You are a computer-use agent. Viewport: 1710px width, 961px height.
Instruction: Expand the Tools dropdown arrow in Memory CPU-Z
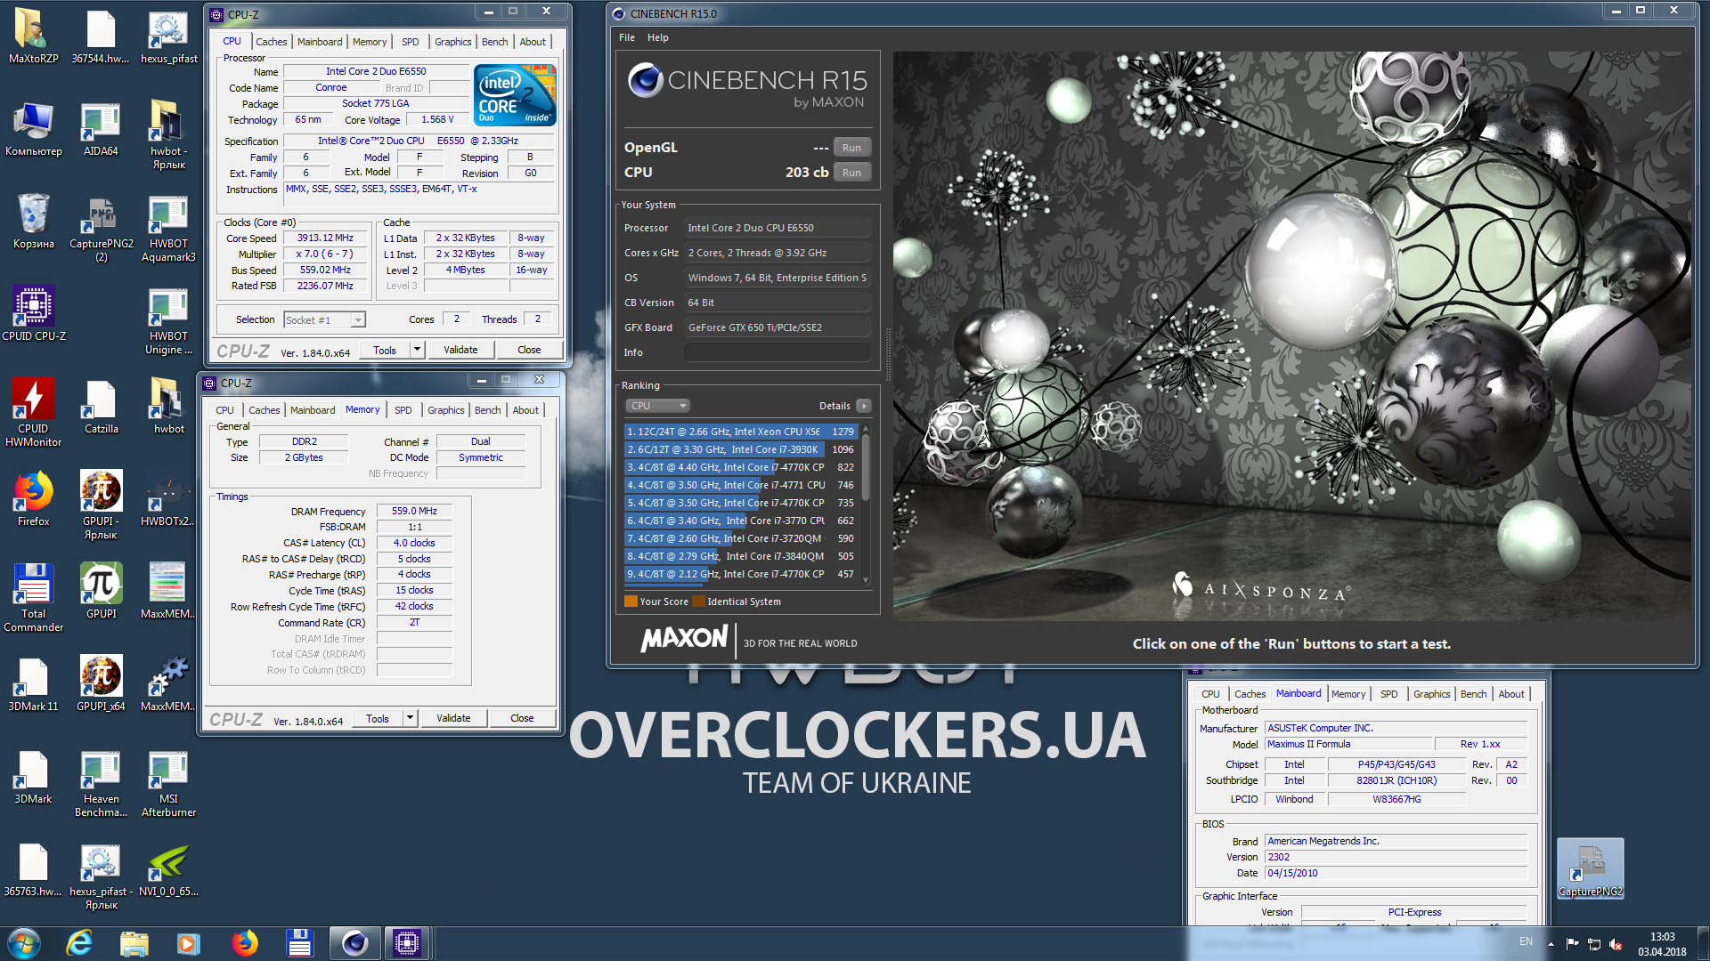click(x=410, y=718)
